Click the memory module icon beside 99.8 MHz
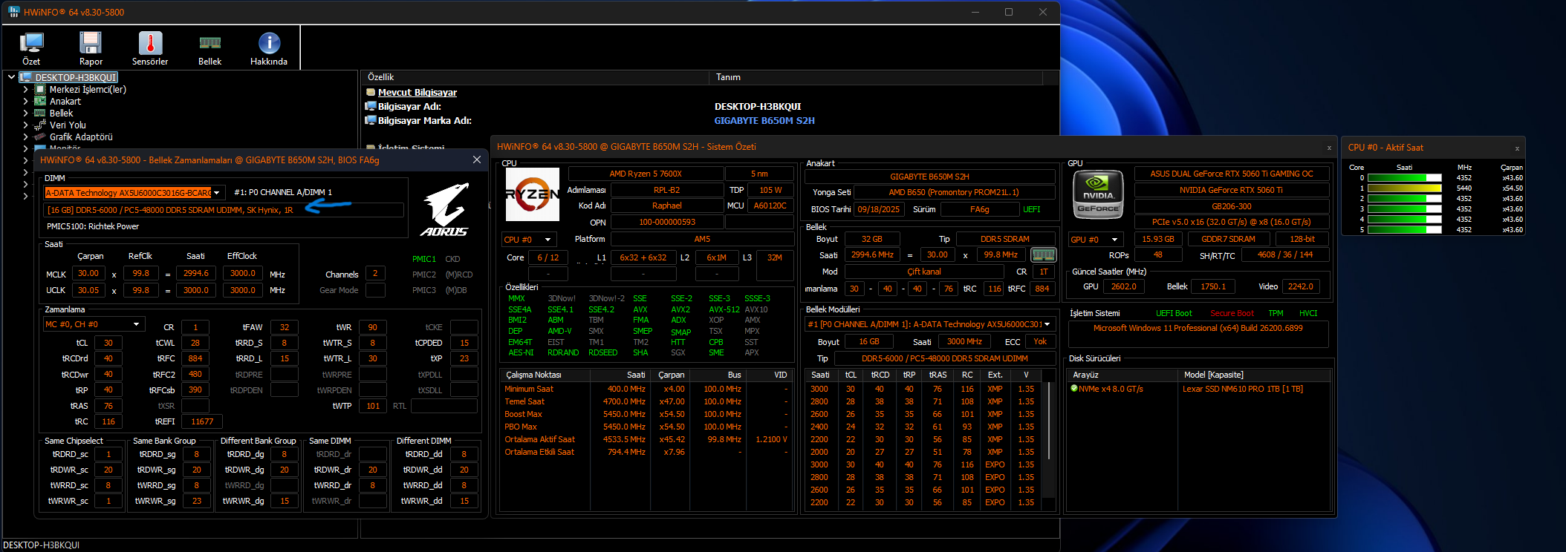 coord(1043,254)
